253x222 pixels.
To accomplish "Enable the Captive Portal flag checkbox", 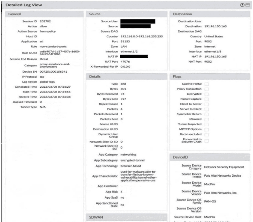I will click(206, 84).
